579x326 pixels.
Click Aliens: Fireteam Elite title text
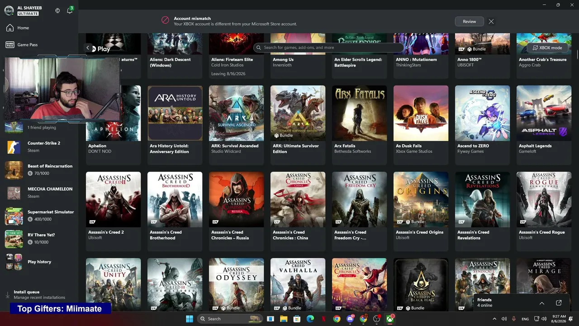click(232, 59)
